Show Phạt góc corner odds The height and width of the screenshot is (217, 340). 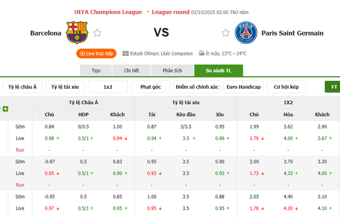tap(151, 87)
